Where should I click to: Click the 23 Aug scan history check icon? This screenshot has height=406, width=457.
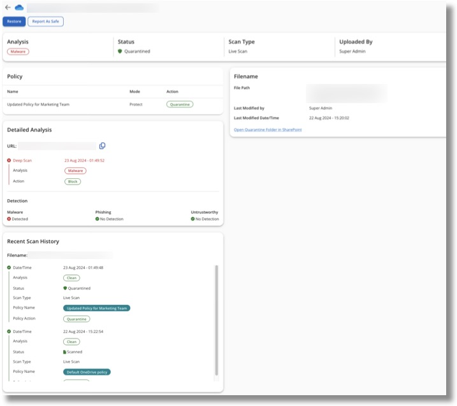point(9,268)
